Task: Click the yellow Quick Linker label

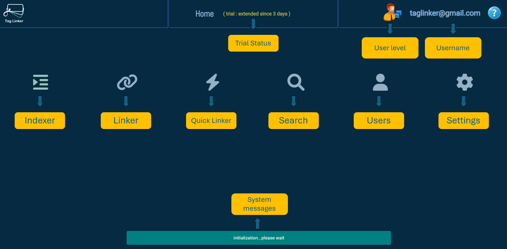Action: [211, 121]
